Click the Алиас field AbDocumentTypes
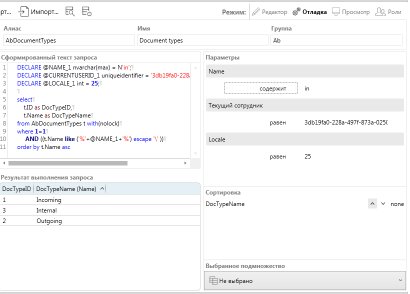 68,40
